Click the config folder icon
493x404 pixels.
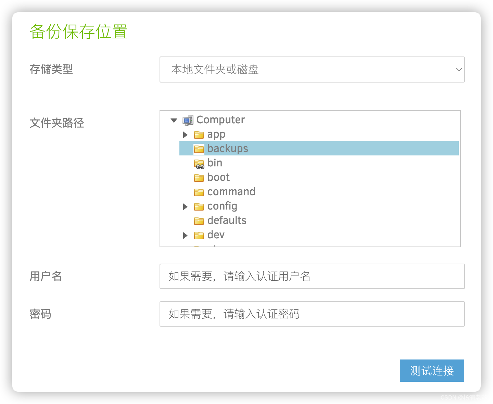(x=199, y=206)
